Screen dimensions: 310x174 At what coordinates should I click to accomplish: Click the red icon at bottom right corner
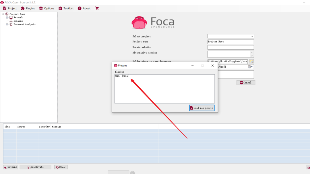coord(308,167)
